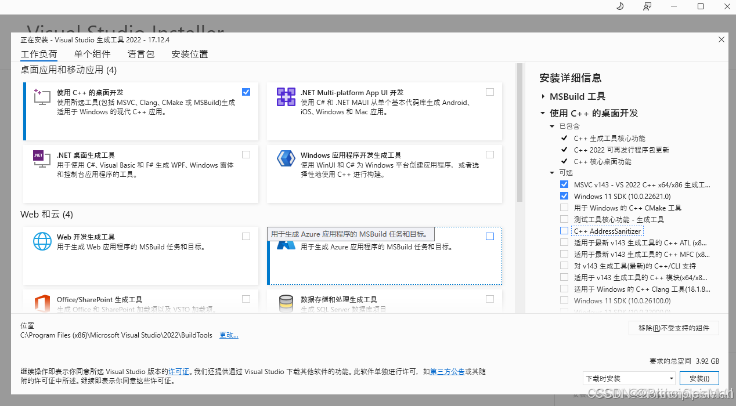Uncheck MSVC v143 - VS 2022 C++ component
The width and height of the screenshot is (736, 406).
tap(564, 184)
